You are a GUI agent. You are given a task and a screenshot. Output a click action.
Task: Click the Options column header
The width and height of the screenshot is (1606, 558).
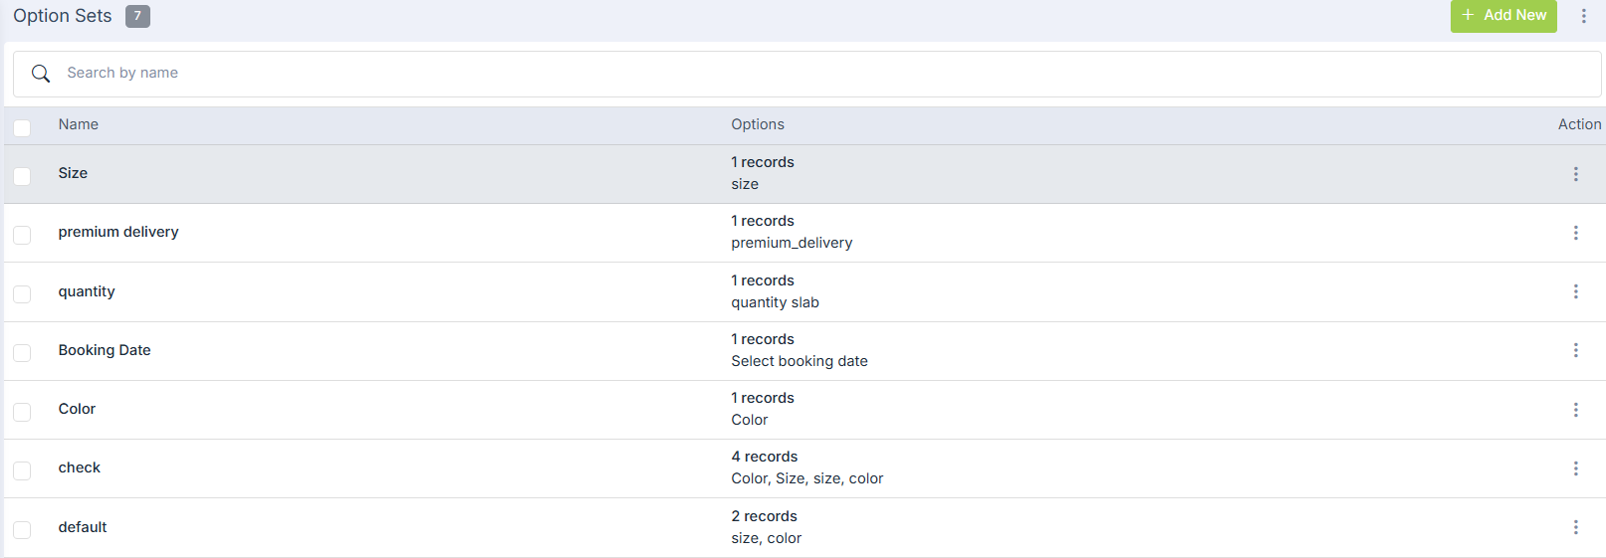tap(758, 124)
